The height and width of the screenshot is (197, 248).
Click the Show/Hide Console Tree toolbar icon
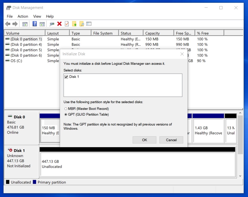25,24
